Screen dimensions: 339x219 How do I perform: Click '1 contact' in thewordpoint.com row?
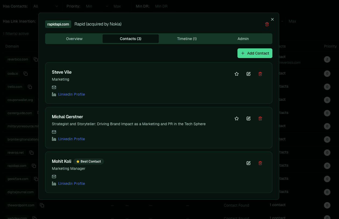[277, 205]
